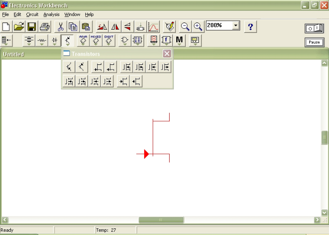
Task: Open the Controls parts bin
Action: [166, 40]
